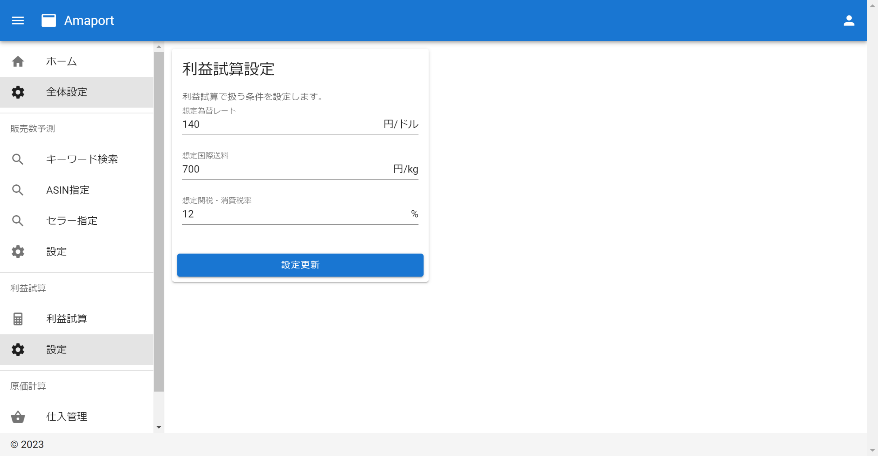This screenshot has height=456, width=878.
Task: Click the Amaport logo icon
Action: 48,21
